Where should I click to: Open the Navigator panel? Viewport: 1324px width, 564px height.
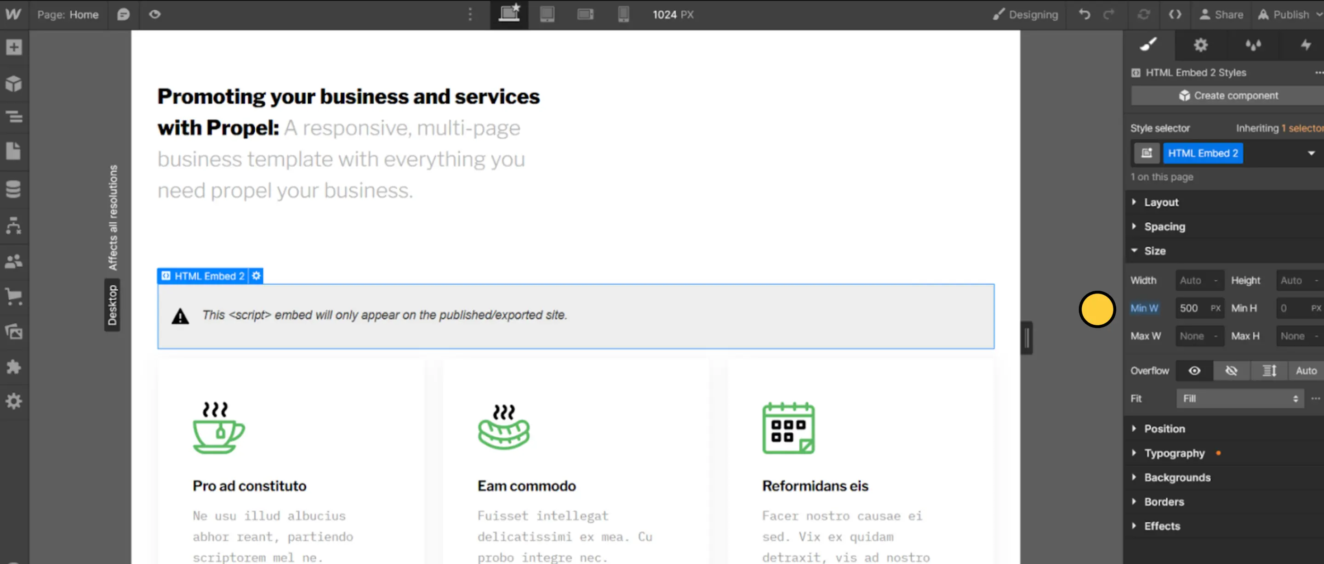pyautogui.click(x=14, y=117)
